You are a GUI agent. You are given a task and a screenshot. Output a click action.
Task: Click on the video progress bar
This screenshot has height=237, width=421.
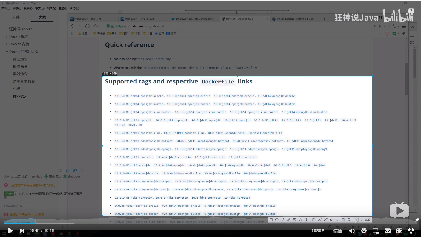[x=210, y=224]
